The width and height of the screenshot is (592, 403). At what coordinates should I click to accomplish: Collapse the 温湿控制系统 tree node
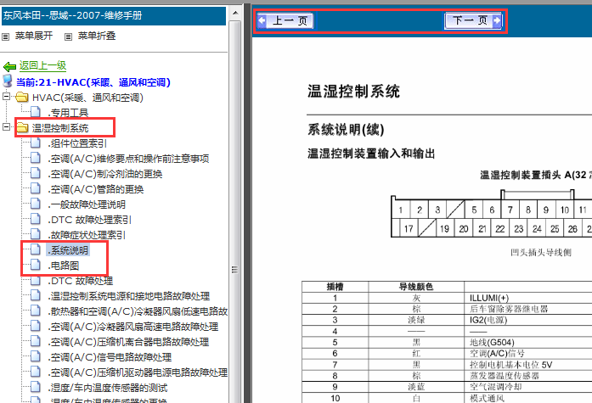point(6,126)
